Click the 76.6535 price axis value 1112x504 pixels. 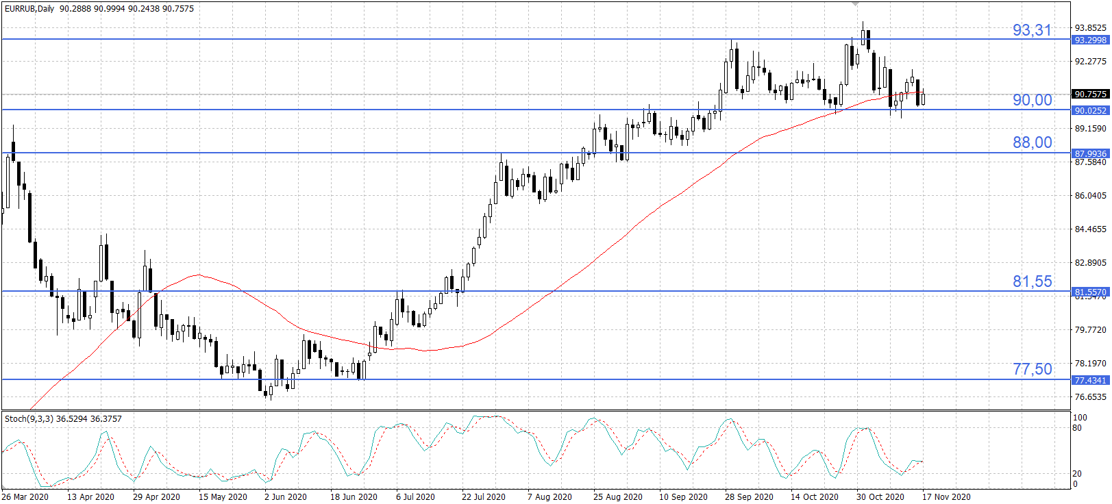tap(1090, 397)
